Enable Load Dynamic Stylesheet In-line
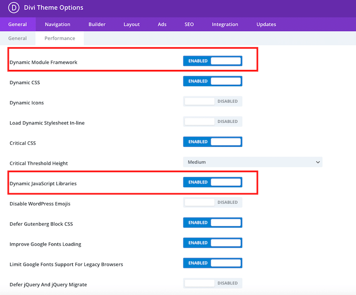The height and width of the screenshot is (295, 356). tap(212, 121)
